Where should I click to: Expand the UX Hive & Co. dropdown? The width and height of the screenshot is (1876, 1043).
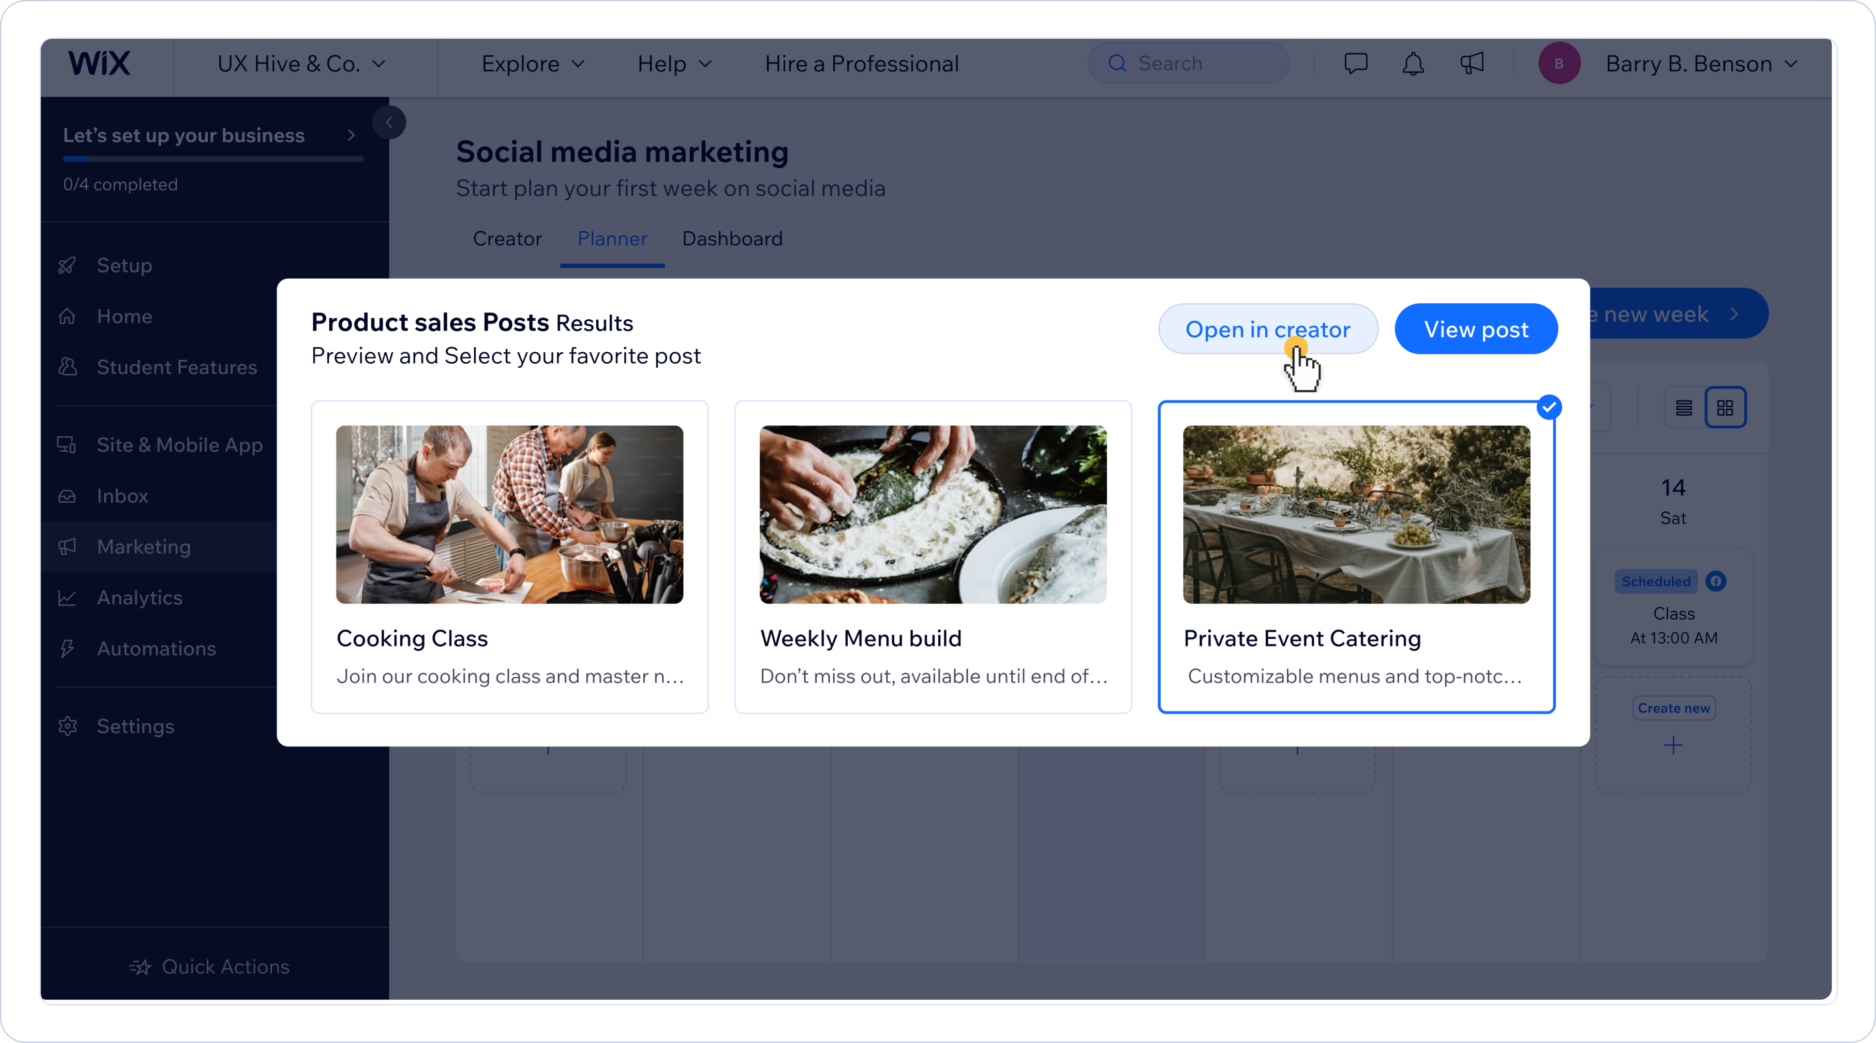pos(301,64)
